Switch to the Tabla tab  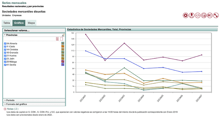[7, 23]
